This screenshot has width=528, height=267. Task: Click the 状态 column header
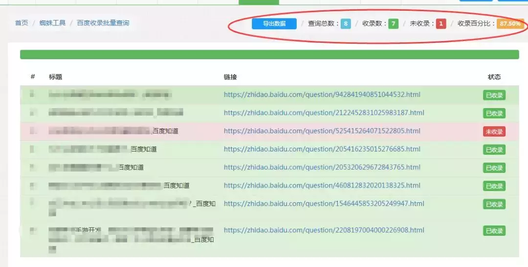pyautogui.click(x=494, y=77)
